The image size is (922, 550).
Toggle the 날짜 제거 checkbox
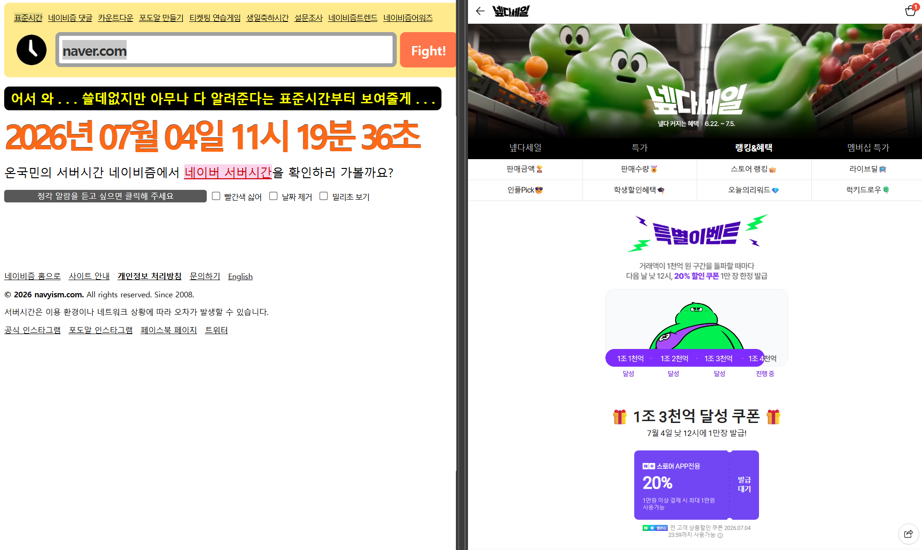(x=273, y=196)
